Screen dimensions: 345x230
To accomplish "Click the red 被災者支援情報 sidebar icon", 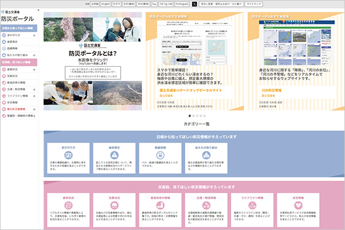I will [4, 109].
